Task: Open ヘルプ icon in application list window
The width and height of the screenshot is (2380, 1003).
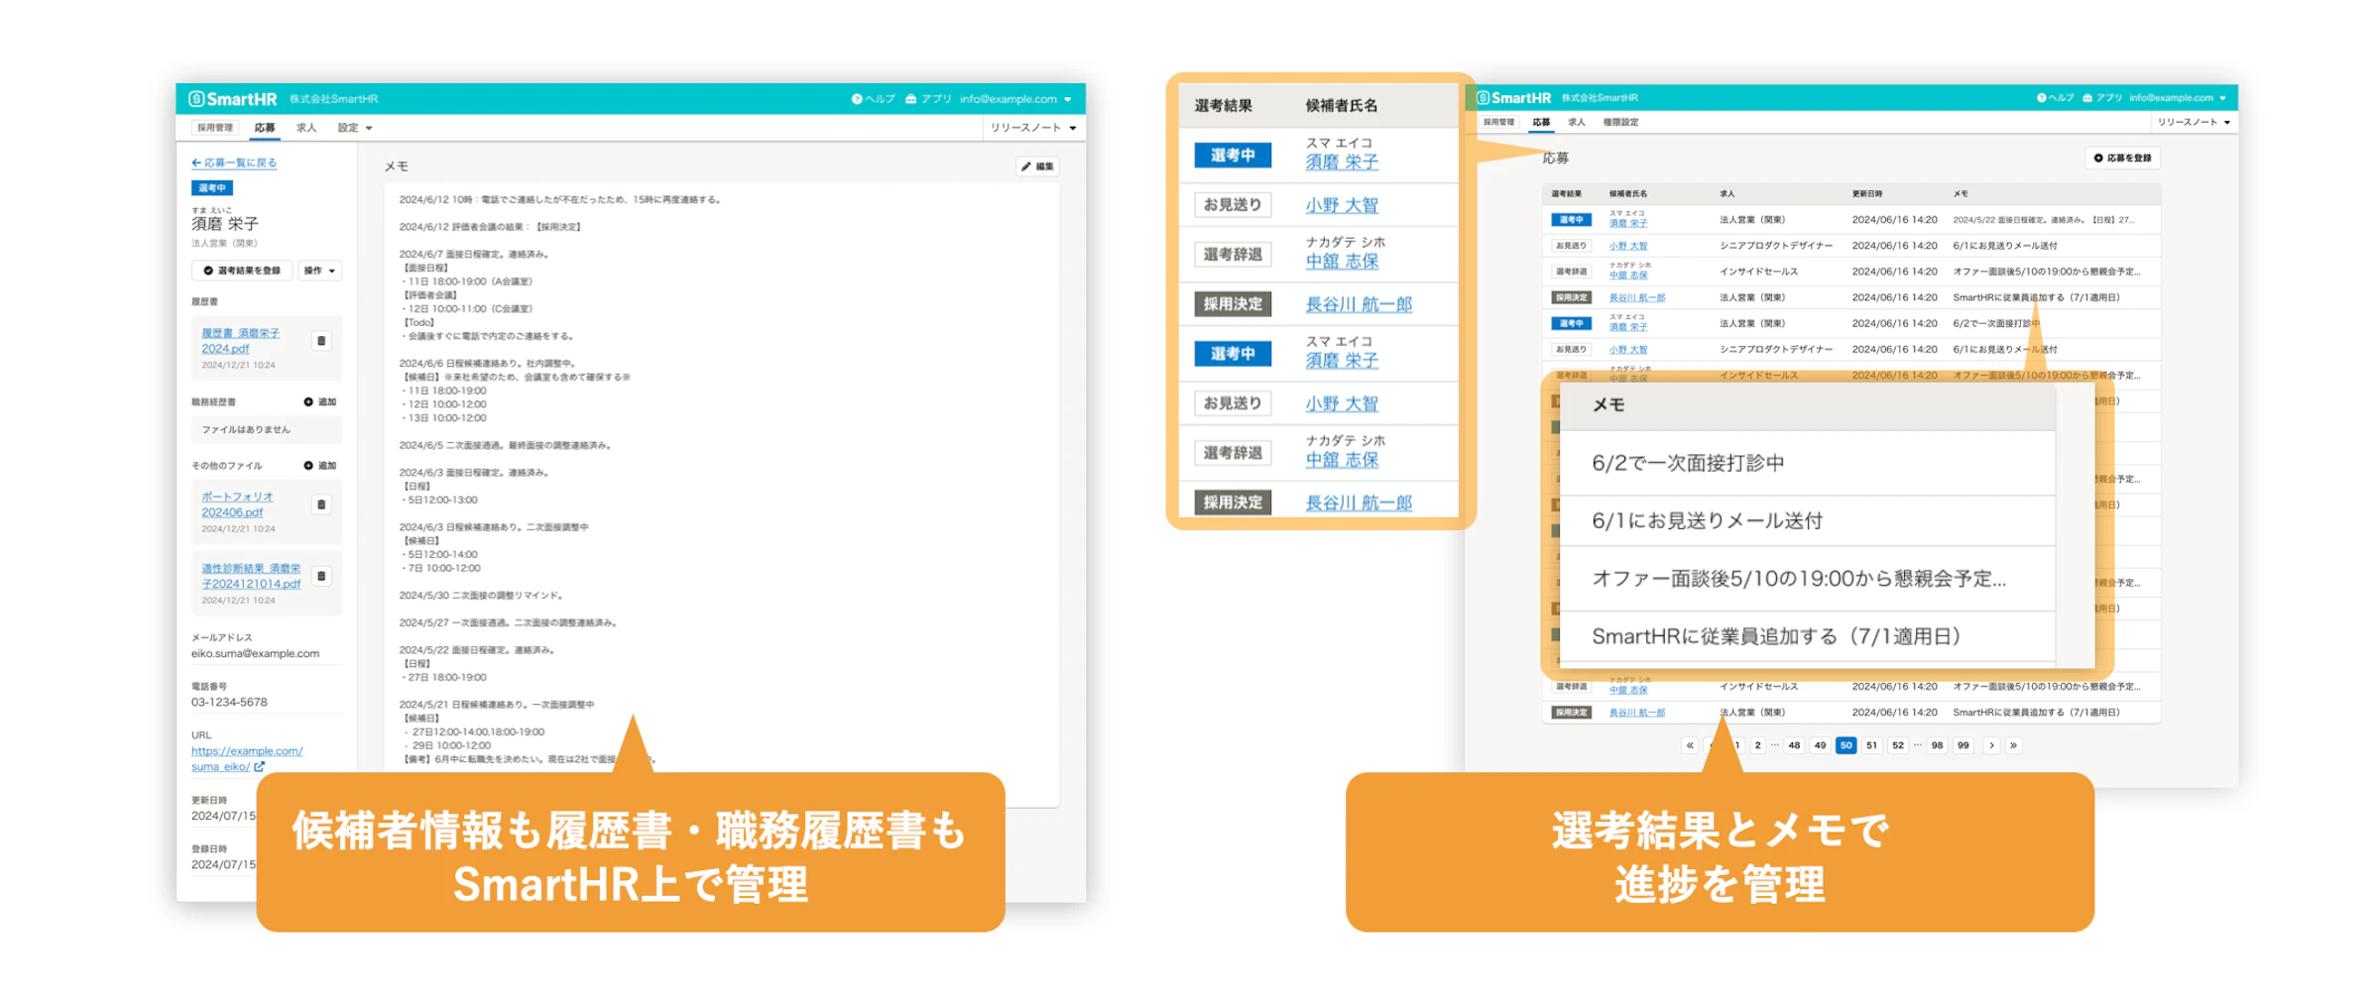Action: click(2055, 98)
